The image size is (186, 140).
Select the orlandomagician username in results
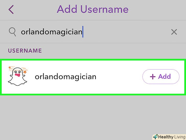[65, 77]
